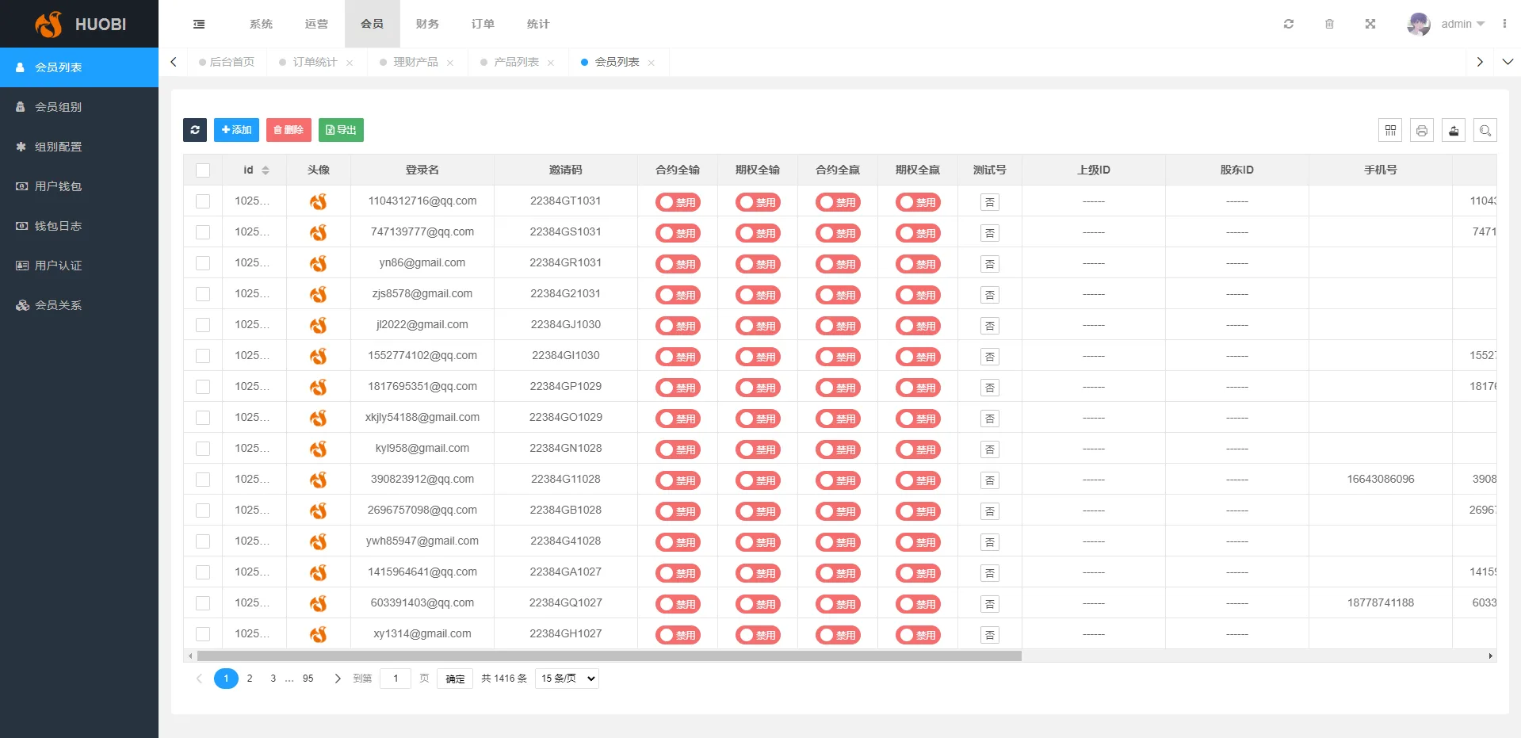Select checkbox for 1104312716@qq.com row

coord(203,201)
